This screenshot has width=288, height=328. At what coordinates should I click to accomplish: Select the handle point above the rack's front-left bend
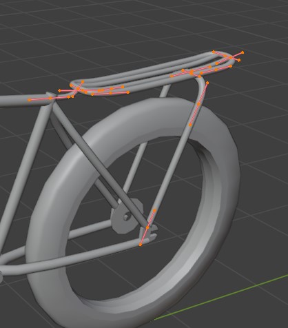[83, 81]
